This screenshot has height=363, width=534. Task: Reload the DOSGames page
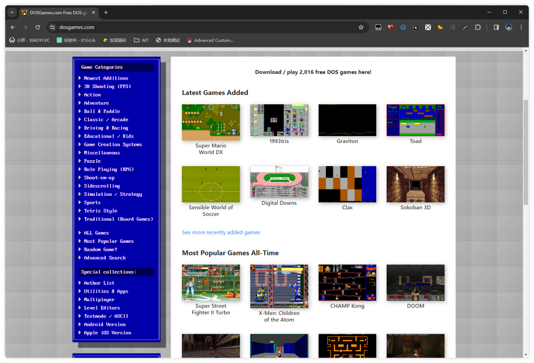[x=38, y=27]
